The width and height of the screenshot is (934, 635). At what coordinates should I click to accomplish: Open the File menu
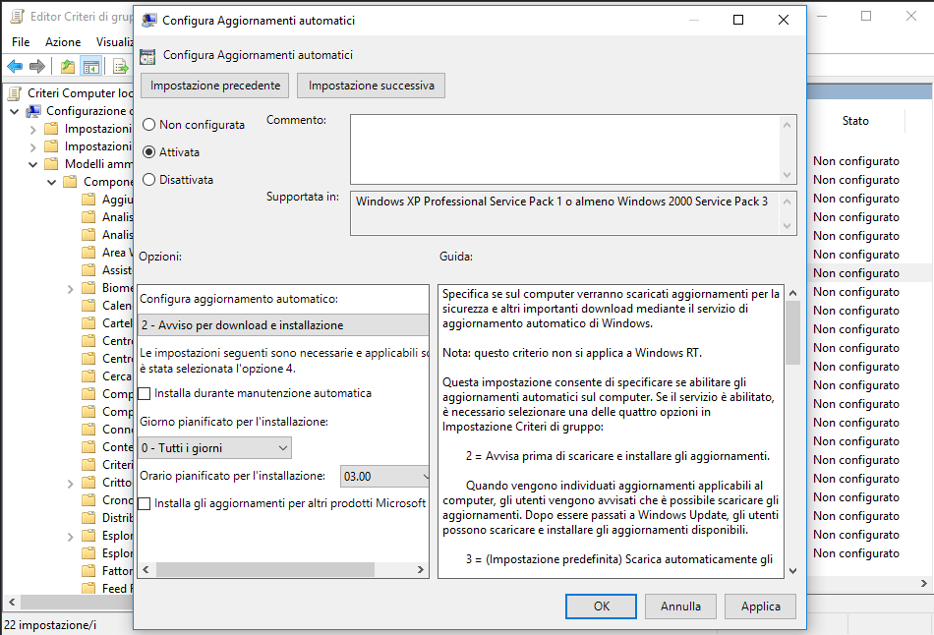click(x=21, y=42)
